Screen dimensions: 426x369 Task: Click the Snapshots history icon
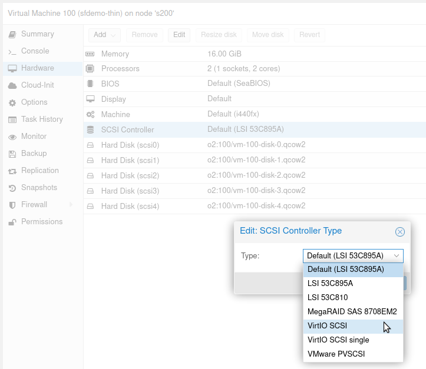point(12,188)
